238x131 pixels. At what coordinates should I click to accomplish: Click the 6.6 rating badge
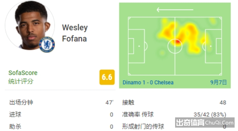click(107, 77)
